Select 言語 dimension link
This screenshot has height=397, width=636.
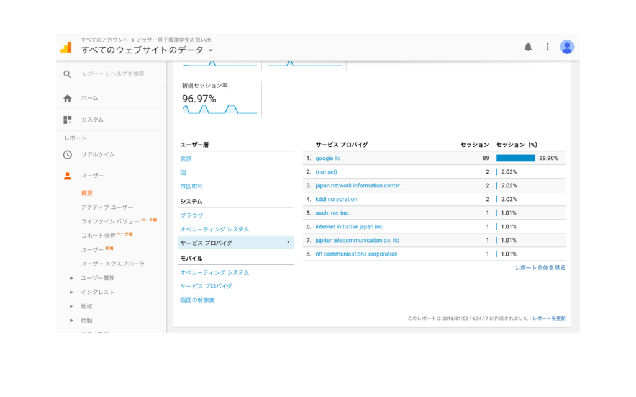[x=186, y=159]
